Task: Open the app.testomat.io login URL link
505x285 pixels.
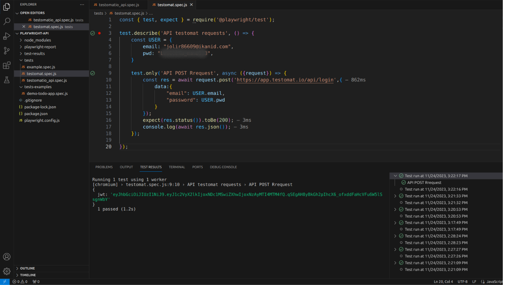Action: coord(285,80)
